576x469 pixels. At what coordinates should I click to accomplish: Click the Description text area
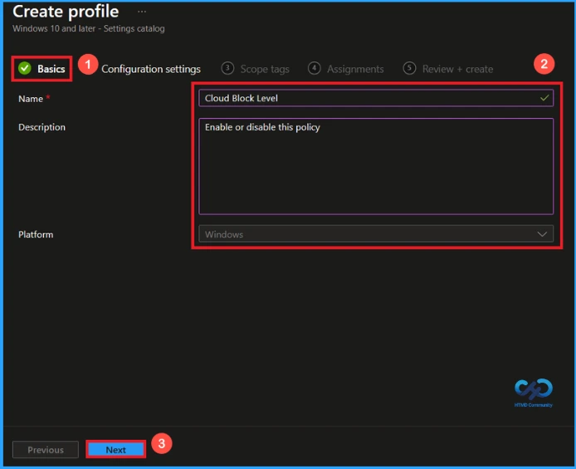[x=376, y=166]
